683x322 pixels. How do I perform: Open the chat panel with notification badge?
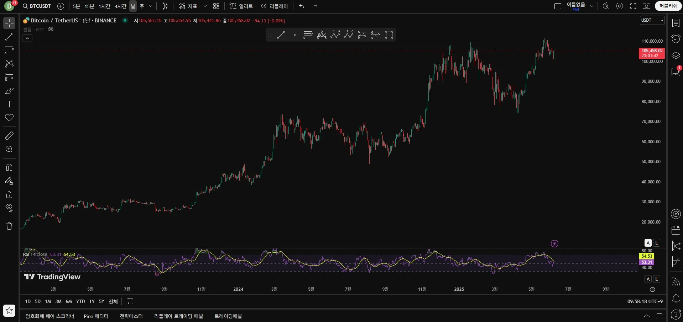coord(676,71)
